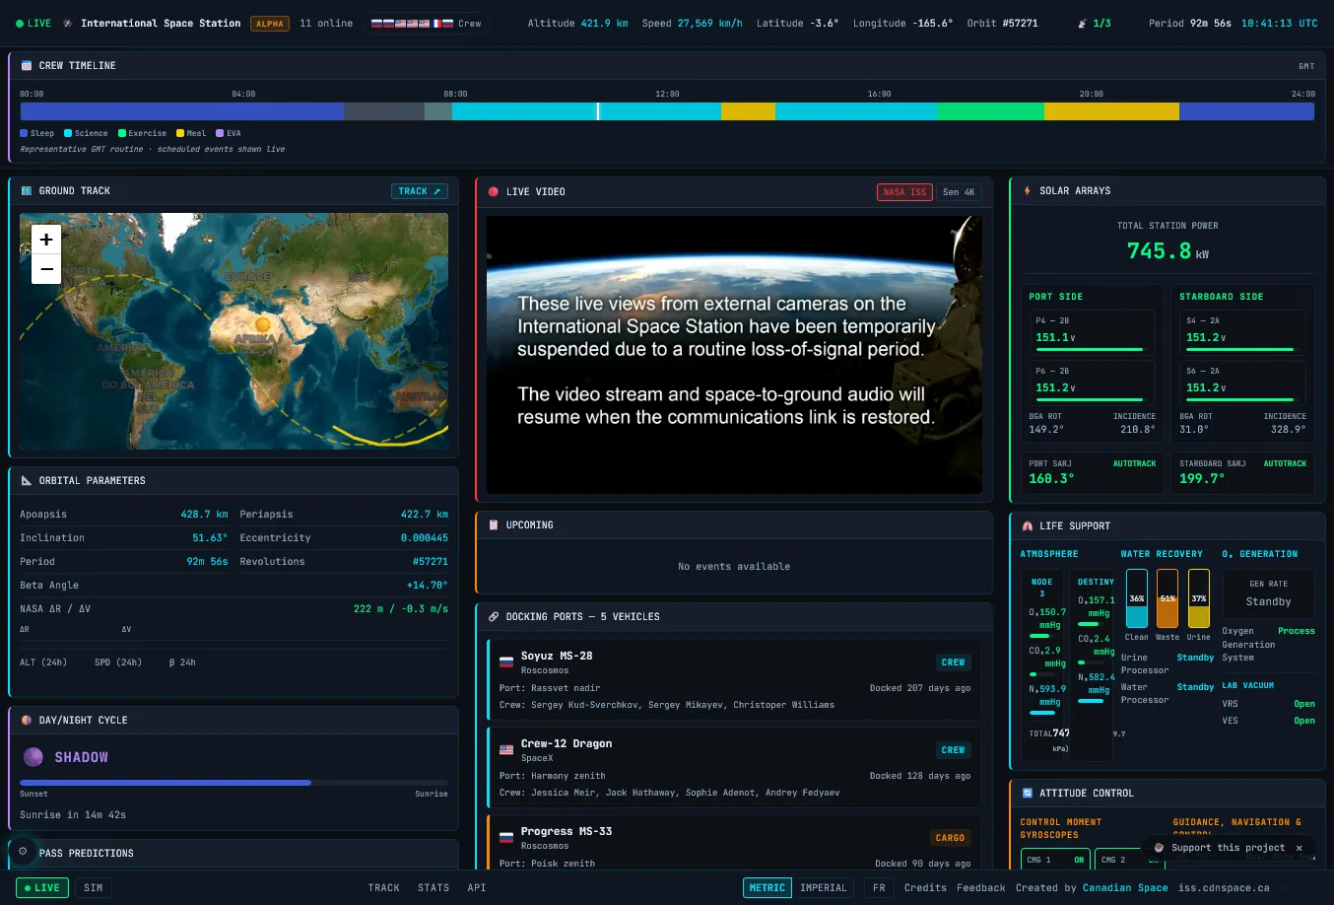Screen dimensions: 1334x905
Task: Click the Soyuz MS-28 Russian flag icon
Action: (x=506, y=662)
